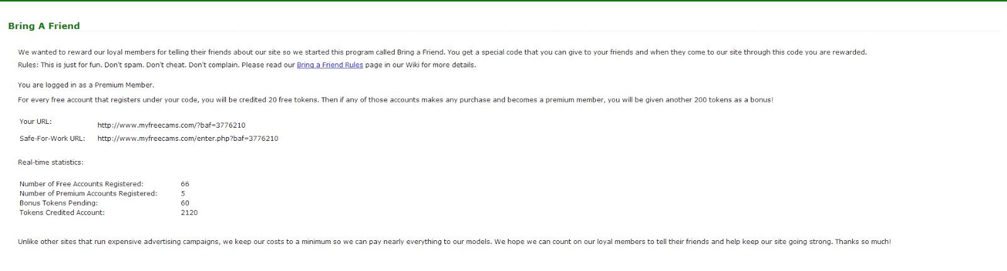
Task: Click the free accounts count value 66
Action: pyautogui.click(x=185, y=184)
